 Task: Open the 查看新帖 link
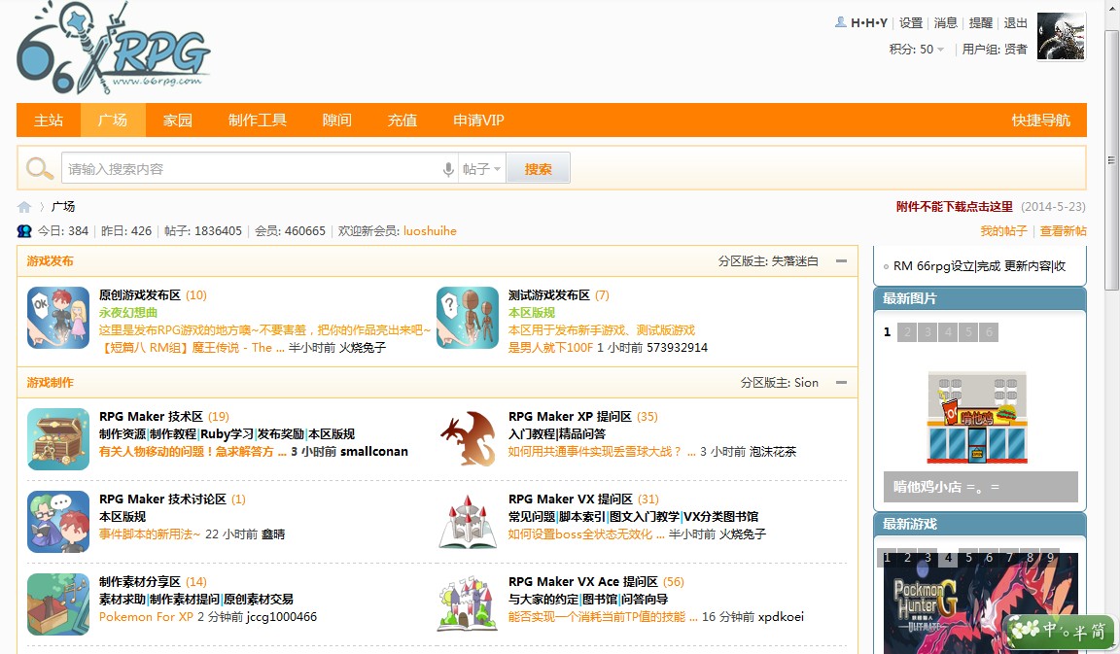tap(1063, 230)
